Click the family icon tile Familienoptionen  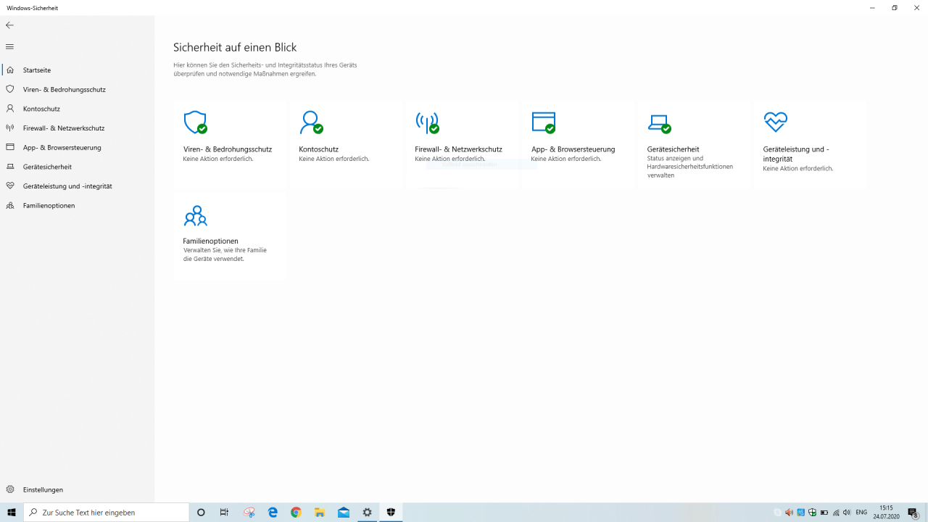tap(230, 237)
